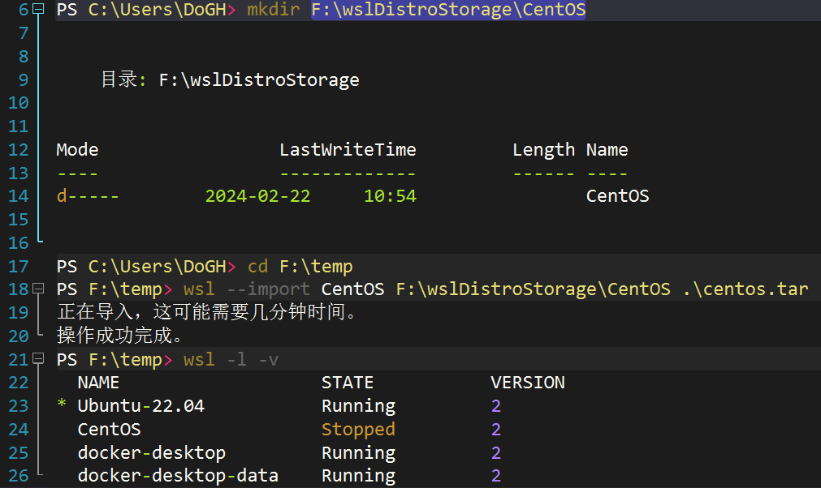Viewport: 821px width, 488px height.
Task: Click line number 24 in the gutter
Action: click(18, 430)
